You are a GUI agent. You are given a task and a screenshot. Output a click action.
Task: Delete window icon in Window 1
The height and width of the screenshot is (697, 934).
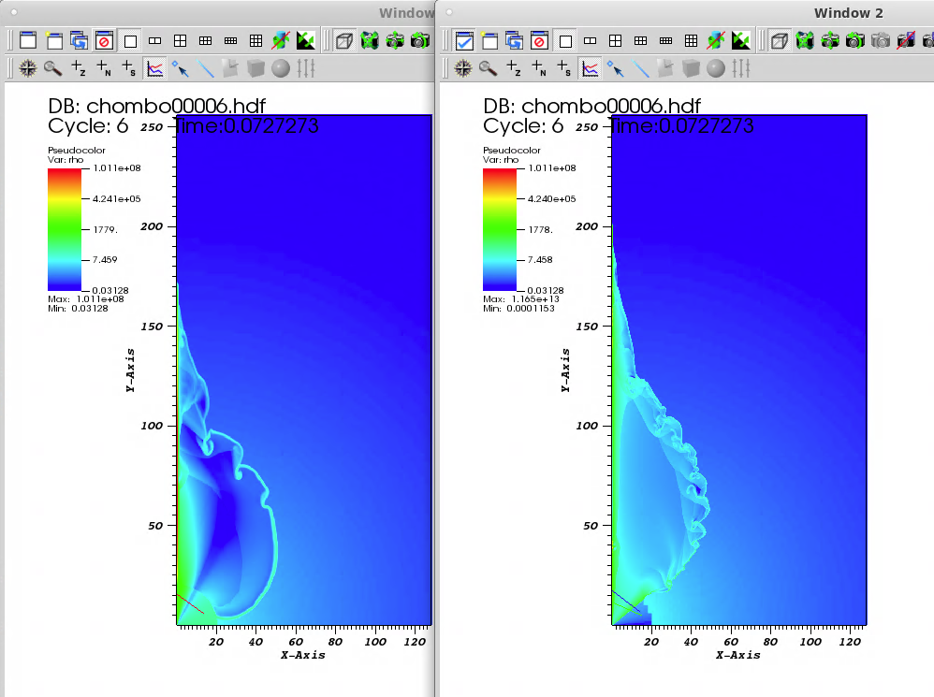104,40
